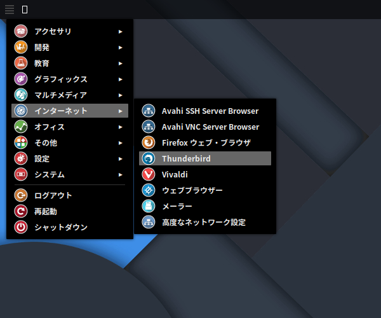Image resolution: width=381 pixels, height=318 pixels.
Task: Launch Firefox ウェブ・ブラウザ
Action: point(205,142)
